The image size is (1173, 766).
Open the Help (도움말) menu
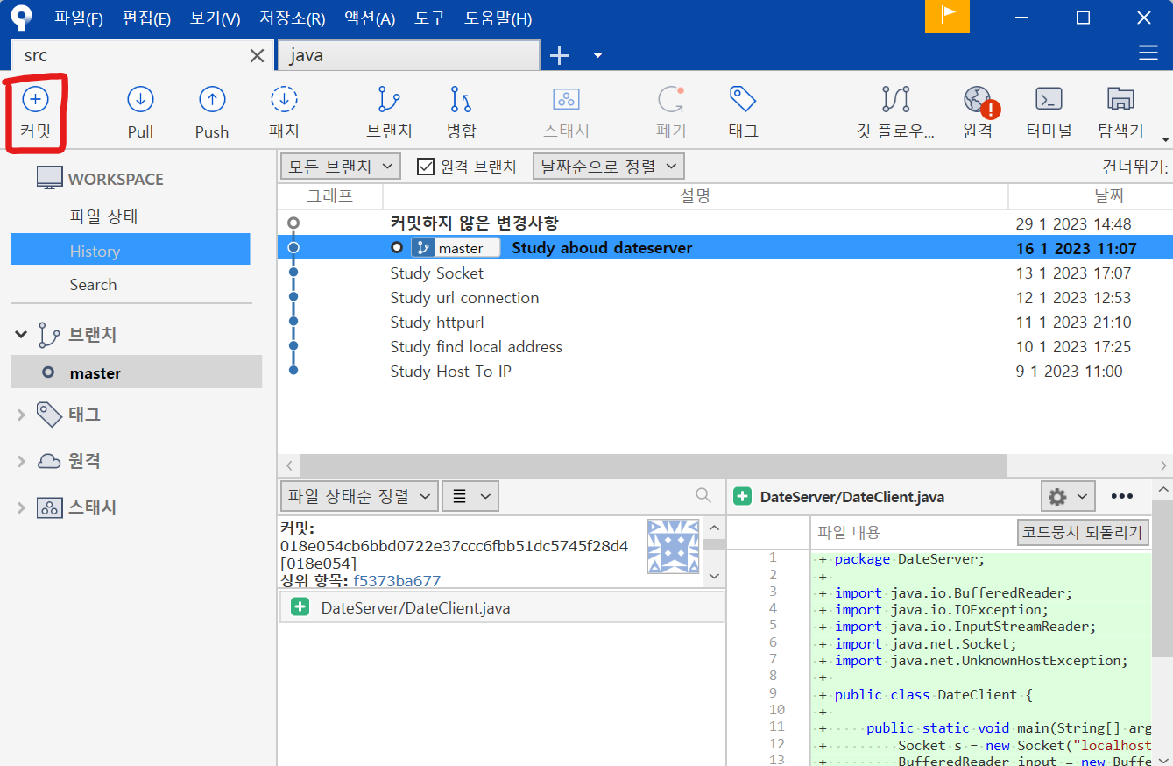click(x=498, y=18)
